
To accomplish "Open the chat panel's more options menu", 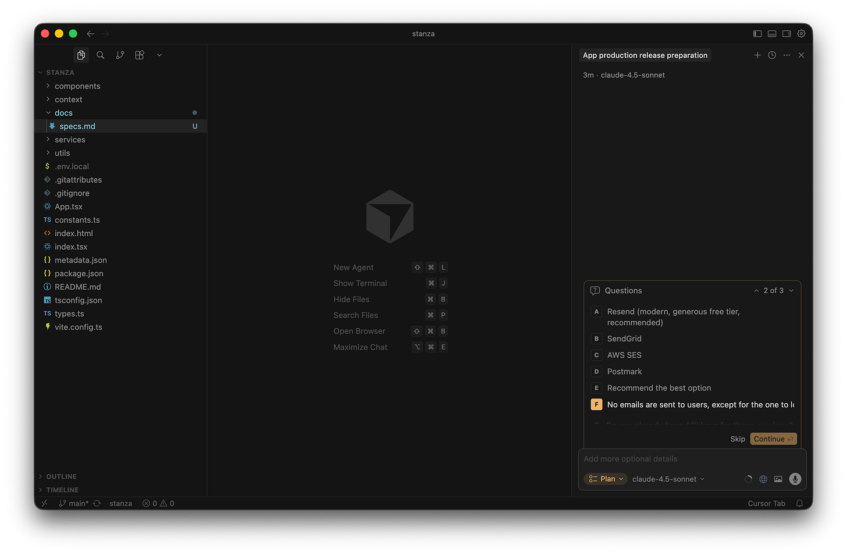I will (x=787, y=55).
